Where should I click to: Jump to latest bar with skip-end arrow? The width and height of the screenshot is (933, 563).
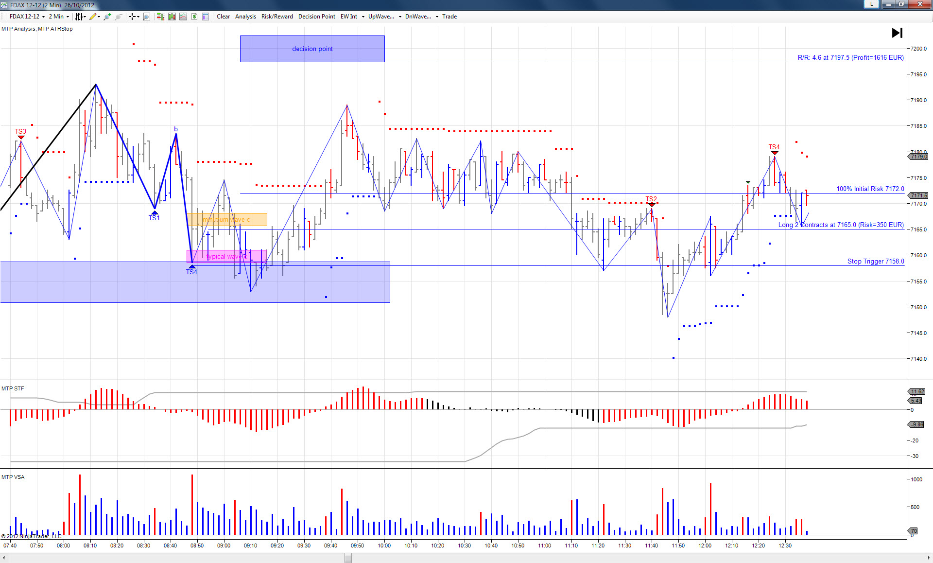[x=897, y=33]
